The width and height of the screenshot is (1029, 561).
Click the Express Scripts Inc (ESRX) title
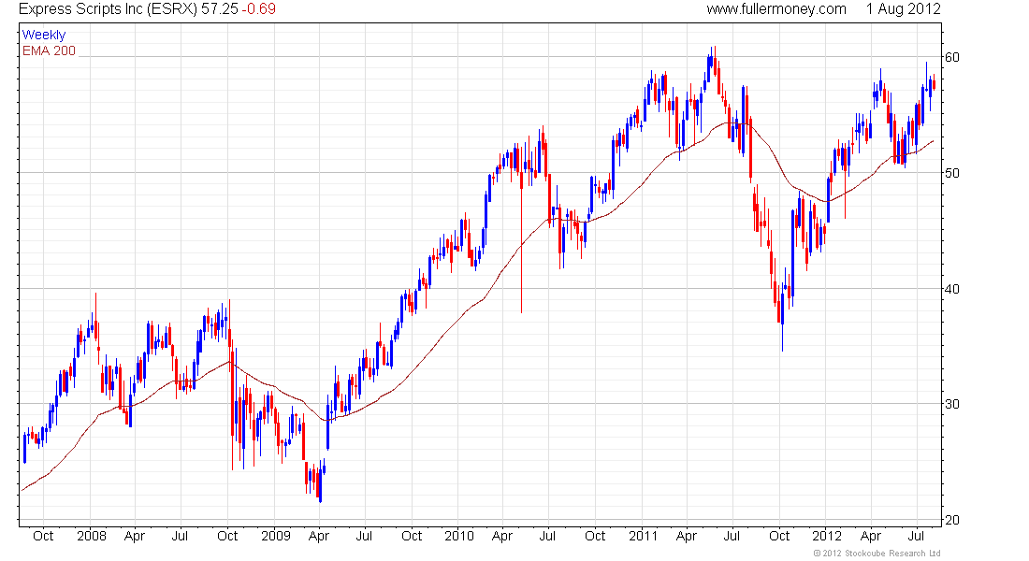108,9
